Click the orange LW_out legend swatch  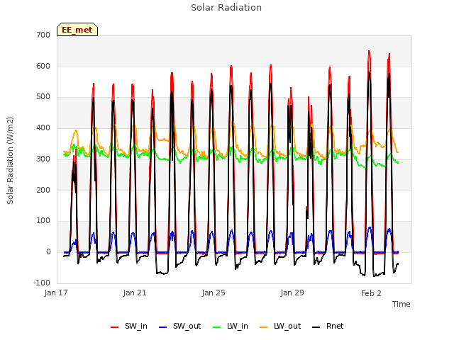264,327
